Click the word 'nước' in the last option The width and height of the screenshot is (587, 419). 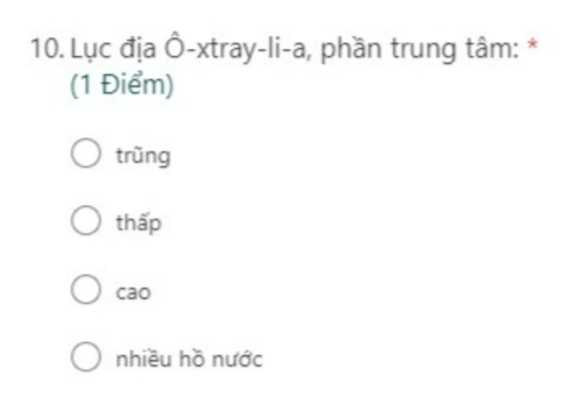[237, 360]
